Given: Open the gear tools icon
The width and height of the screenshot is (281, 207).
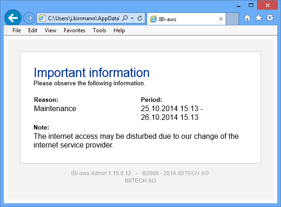Looking at the screenshot, I should 269,18.
